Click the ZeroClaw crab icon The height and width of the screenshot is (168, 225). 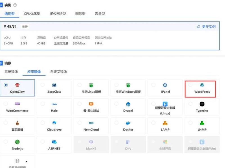54,85
